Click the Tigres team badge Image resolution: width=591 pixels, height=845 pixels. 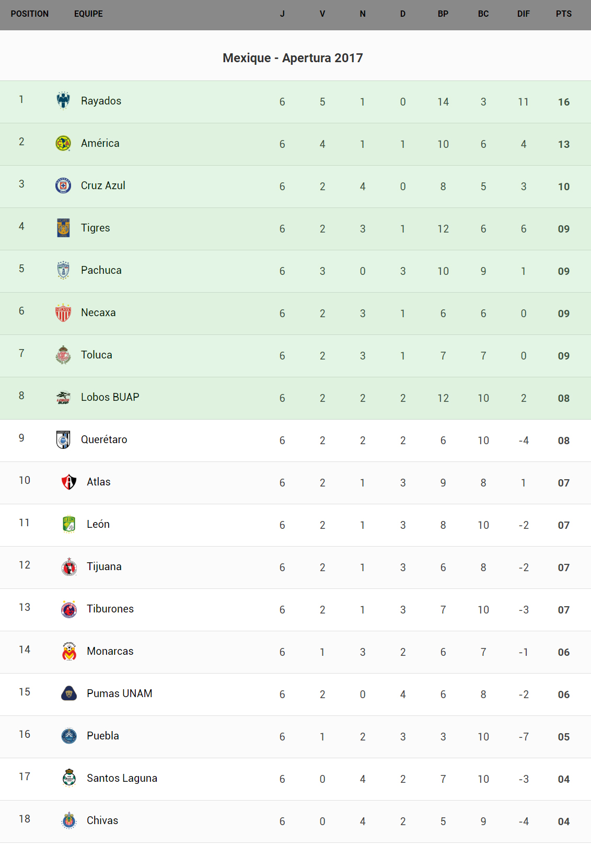click(63, 228)
